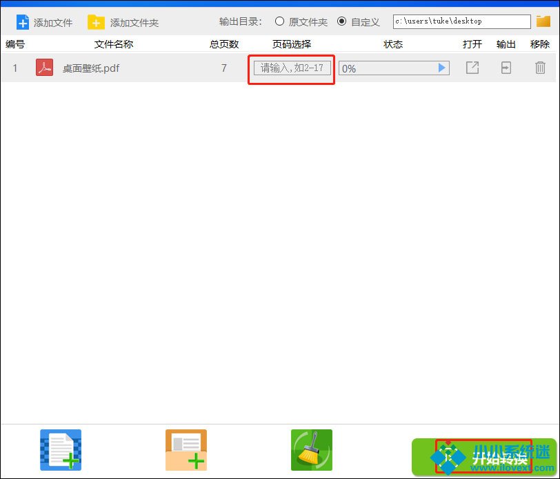The image size is (560, 479).
Task: Click the 页码选择 column header
Action: pos(292,44)
